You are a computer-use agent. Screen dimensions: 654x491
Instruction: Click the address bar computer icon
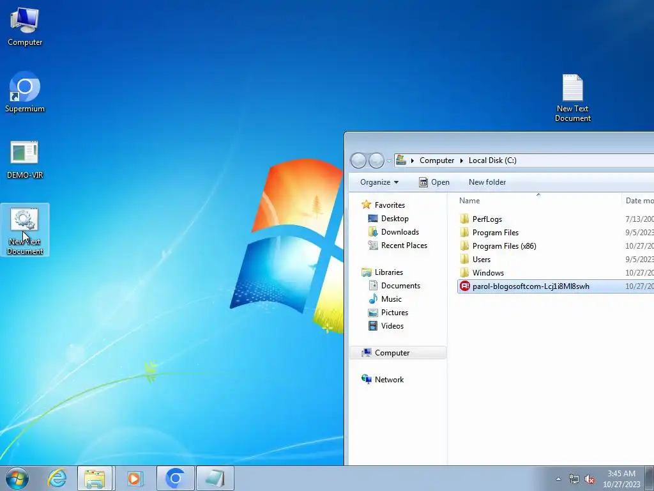401,160
